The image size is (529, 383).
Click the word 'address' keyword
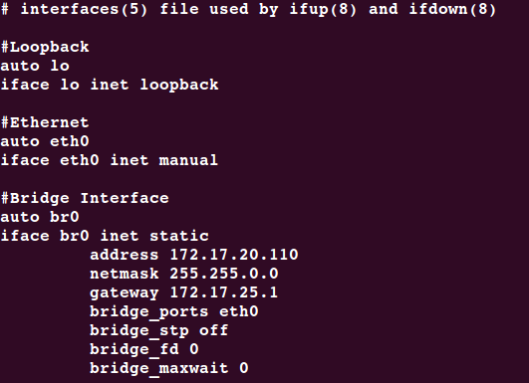125,255
